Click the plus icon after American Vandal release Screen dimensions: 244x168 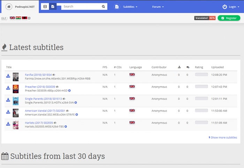click(x=77, y=114)
